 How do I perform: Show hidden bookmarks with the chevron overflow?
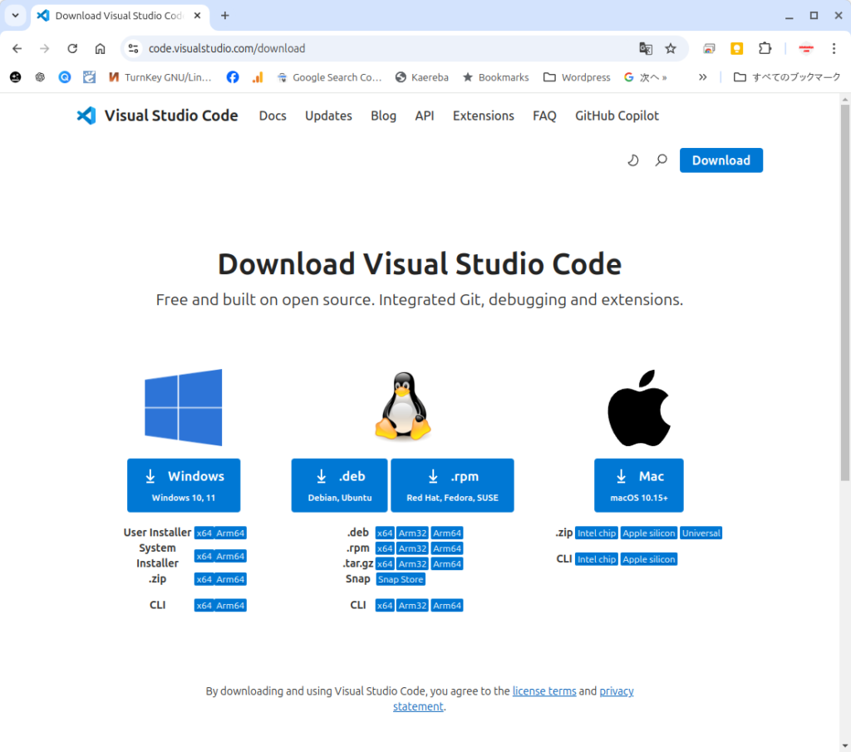(x=702, y=77)
